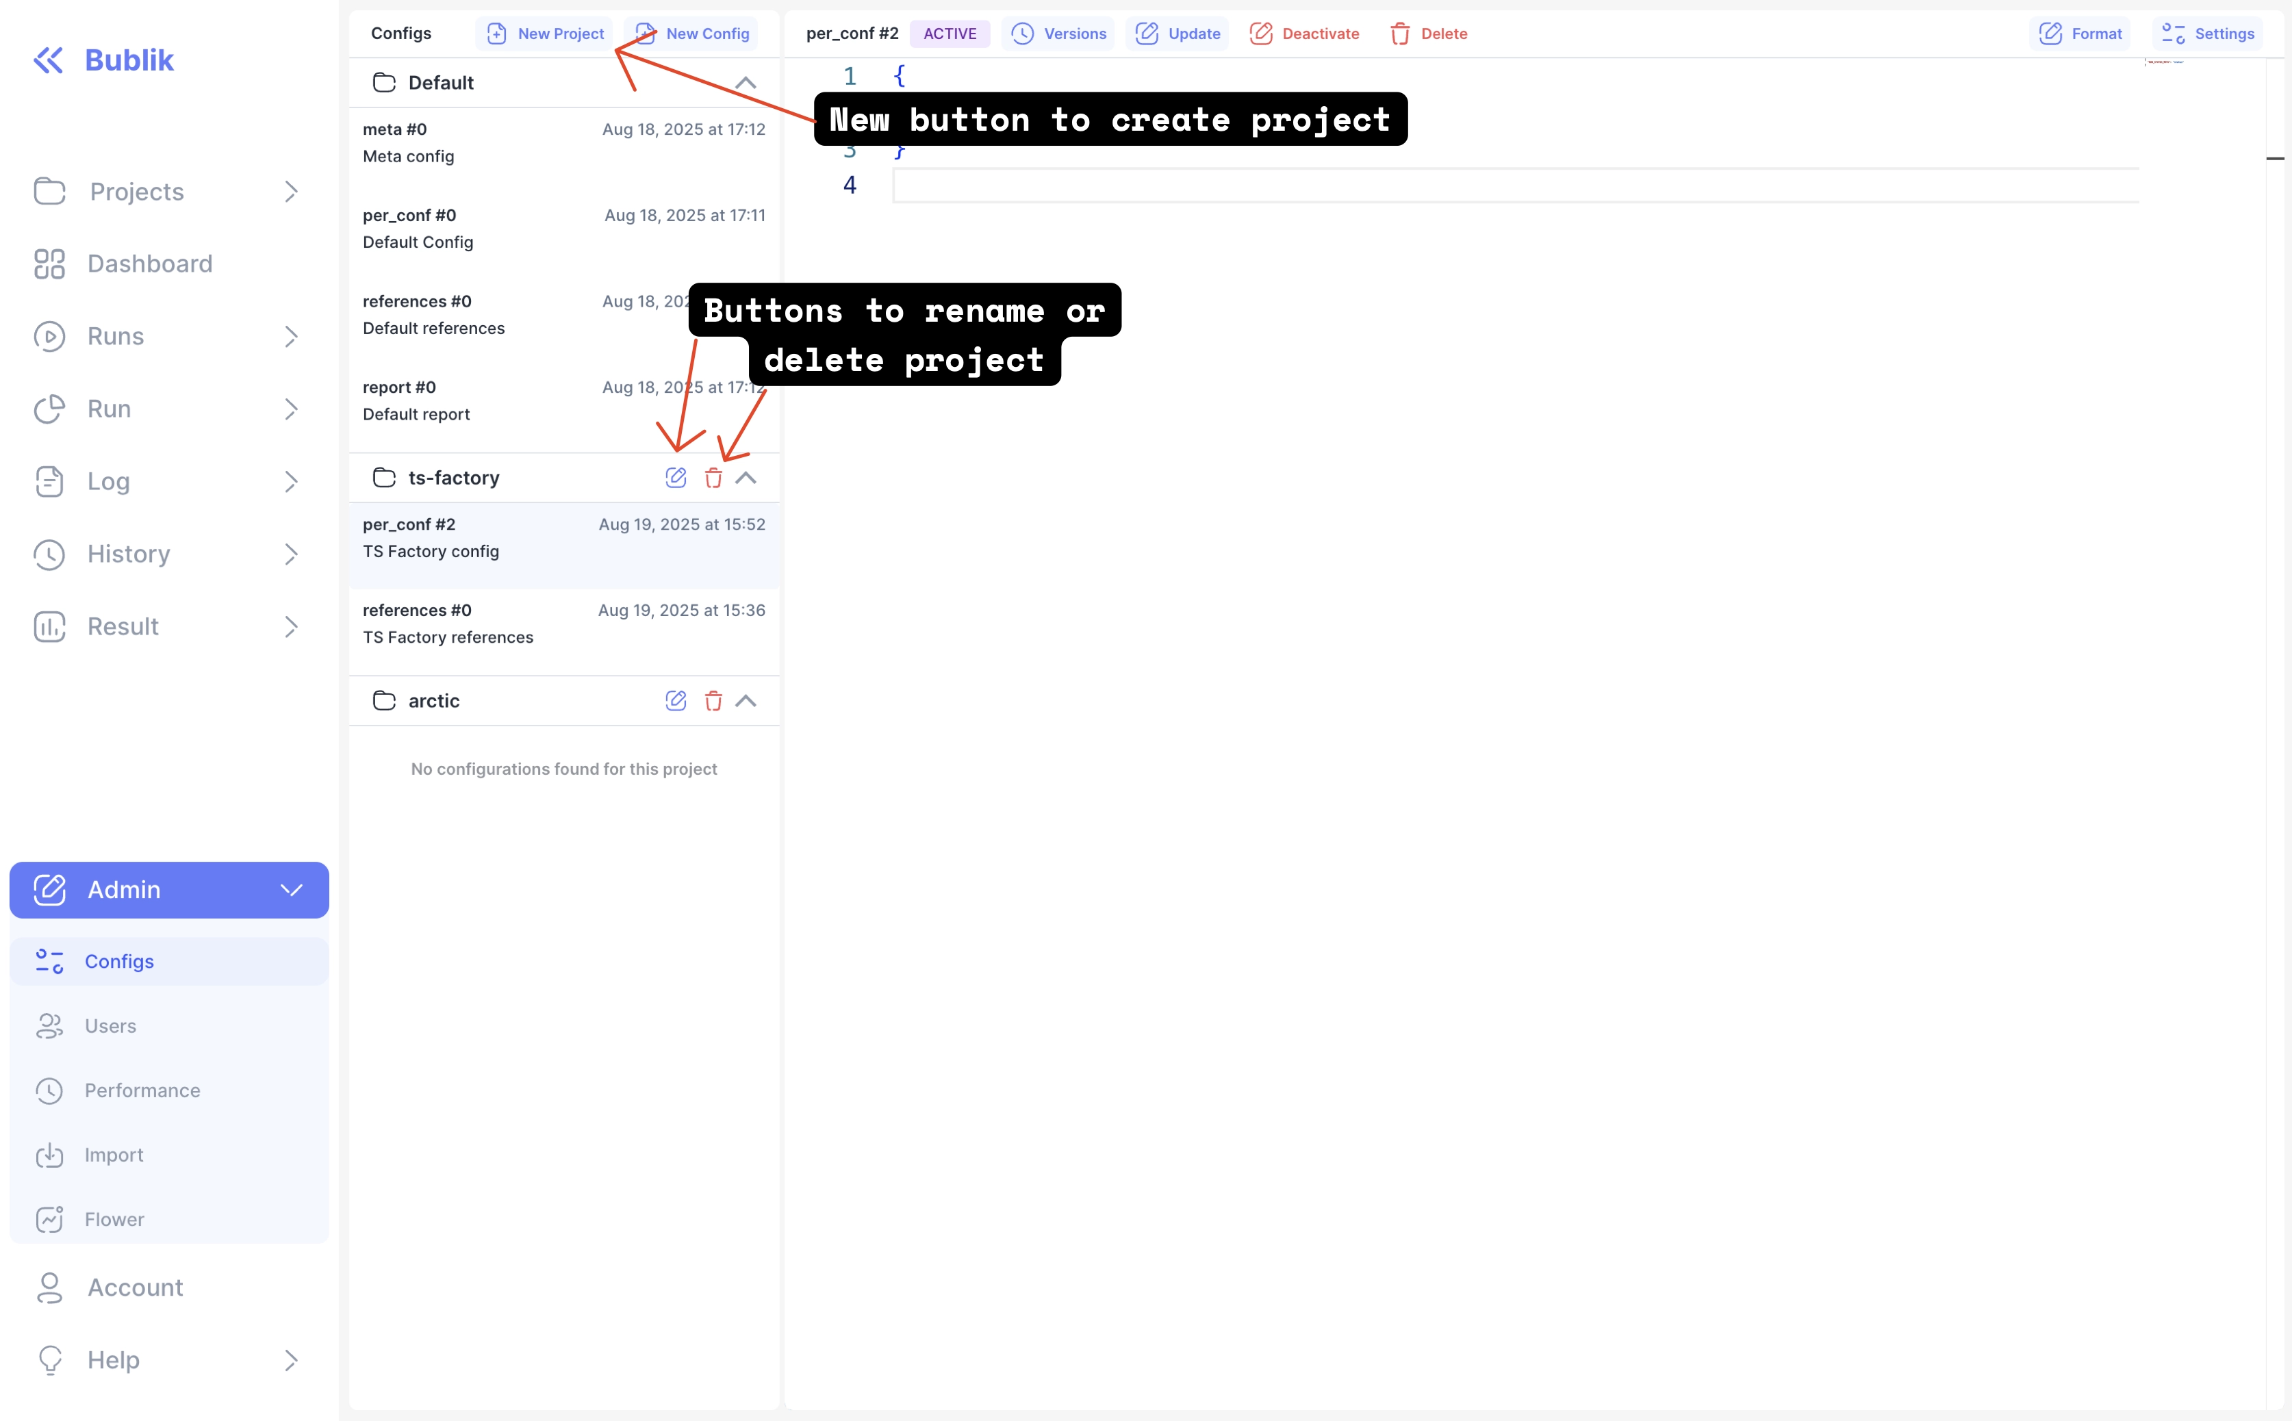This screenshot has width=2292, height=1421.
Task: Click the Delete button for per_conf #2
Action: (1428, 33)
